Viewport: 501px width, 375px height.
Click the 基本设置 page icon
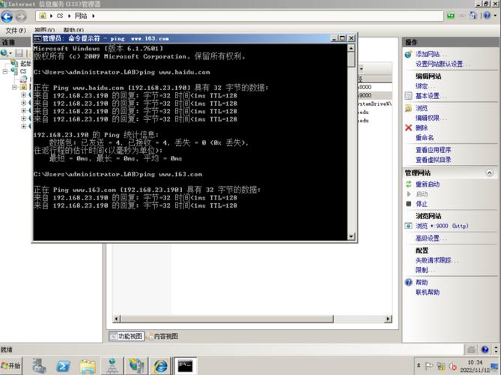coord(408,96)
